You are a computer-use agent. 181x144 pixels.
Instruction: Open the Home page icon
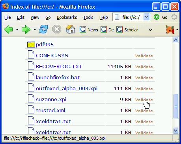coord(71,29)
